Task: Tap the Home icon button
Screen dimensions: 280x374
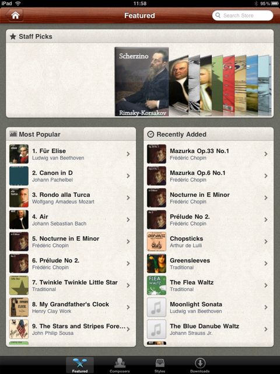Action: [x=15, y=16]
